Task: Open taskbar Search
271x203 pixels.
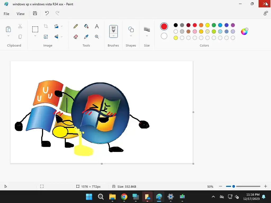Action: click(x=101, y=197)
